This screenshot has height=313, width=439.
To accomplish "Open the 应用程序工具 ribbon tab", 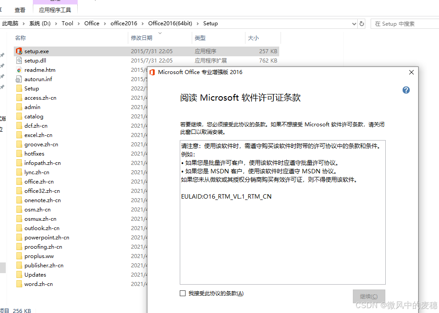I will tap(55, 10).
